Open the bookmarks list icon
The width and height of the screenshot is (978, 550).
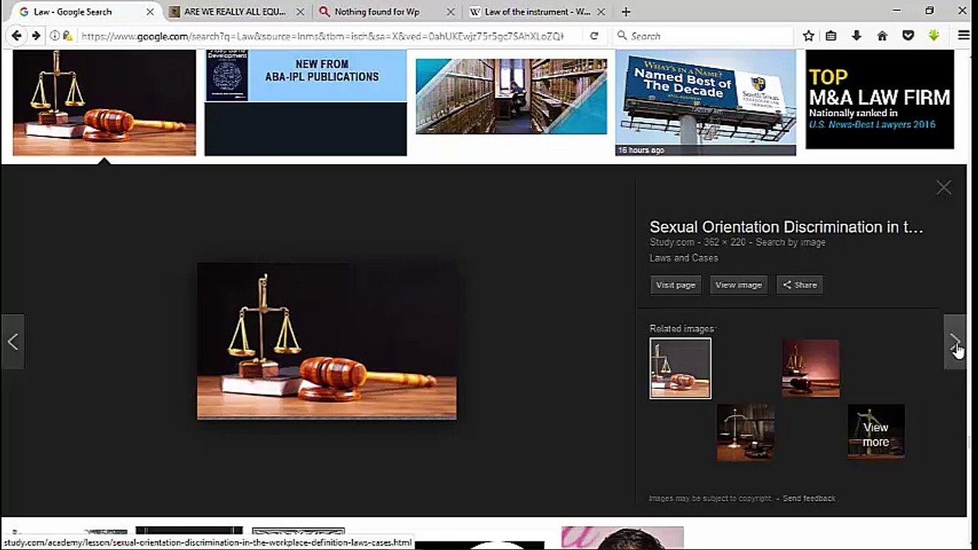[x=831, y=36]
